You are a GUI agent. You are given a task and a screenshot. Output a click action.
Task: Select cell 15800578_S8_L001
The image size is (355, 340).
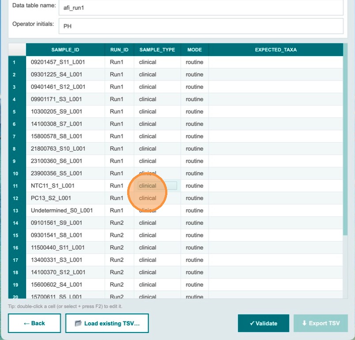65,136
